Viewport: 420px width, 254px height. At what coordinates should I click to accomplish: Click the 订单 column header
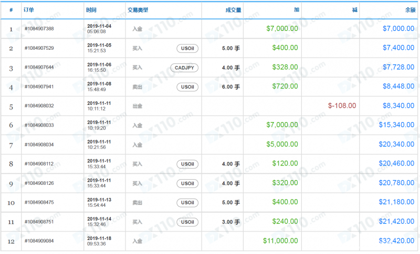pyautogui.click(x=29, y=10)
